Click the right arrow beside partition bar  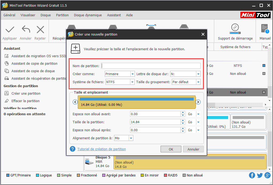point(198,102)
